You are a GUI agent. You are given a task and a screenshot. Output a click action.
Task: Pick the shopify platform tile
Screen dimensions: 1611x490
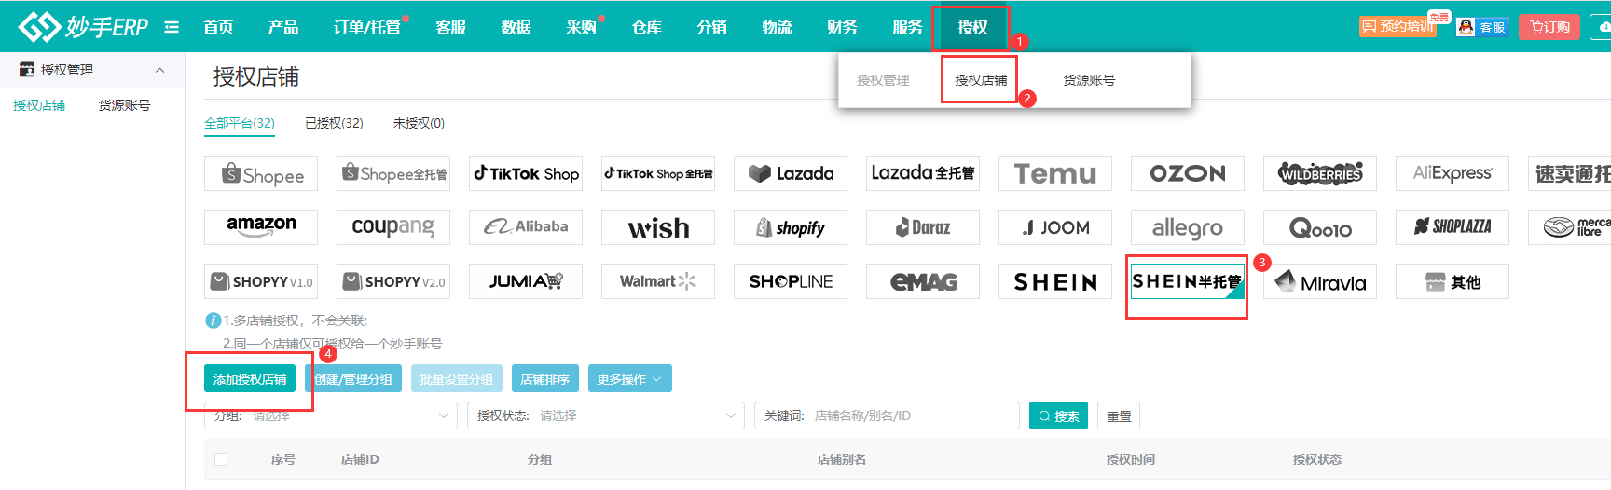(x=791, y=227)
